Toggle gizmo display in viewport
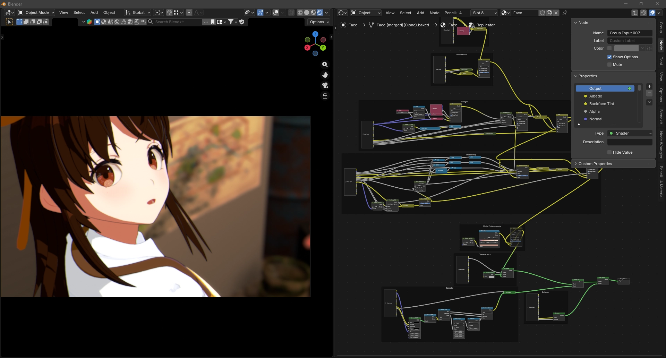 pos(260,12)
